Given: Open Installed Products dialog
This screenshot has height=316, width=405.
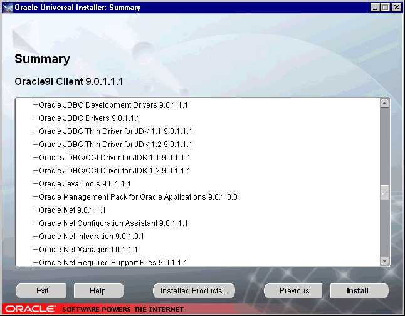Looking at the screenshot, I should pos(194,291).
